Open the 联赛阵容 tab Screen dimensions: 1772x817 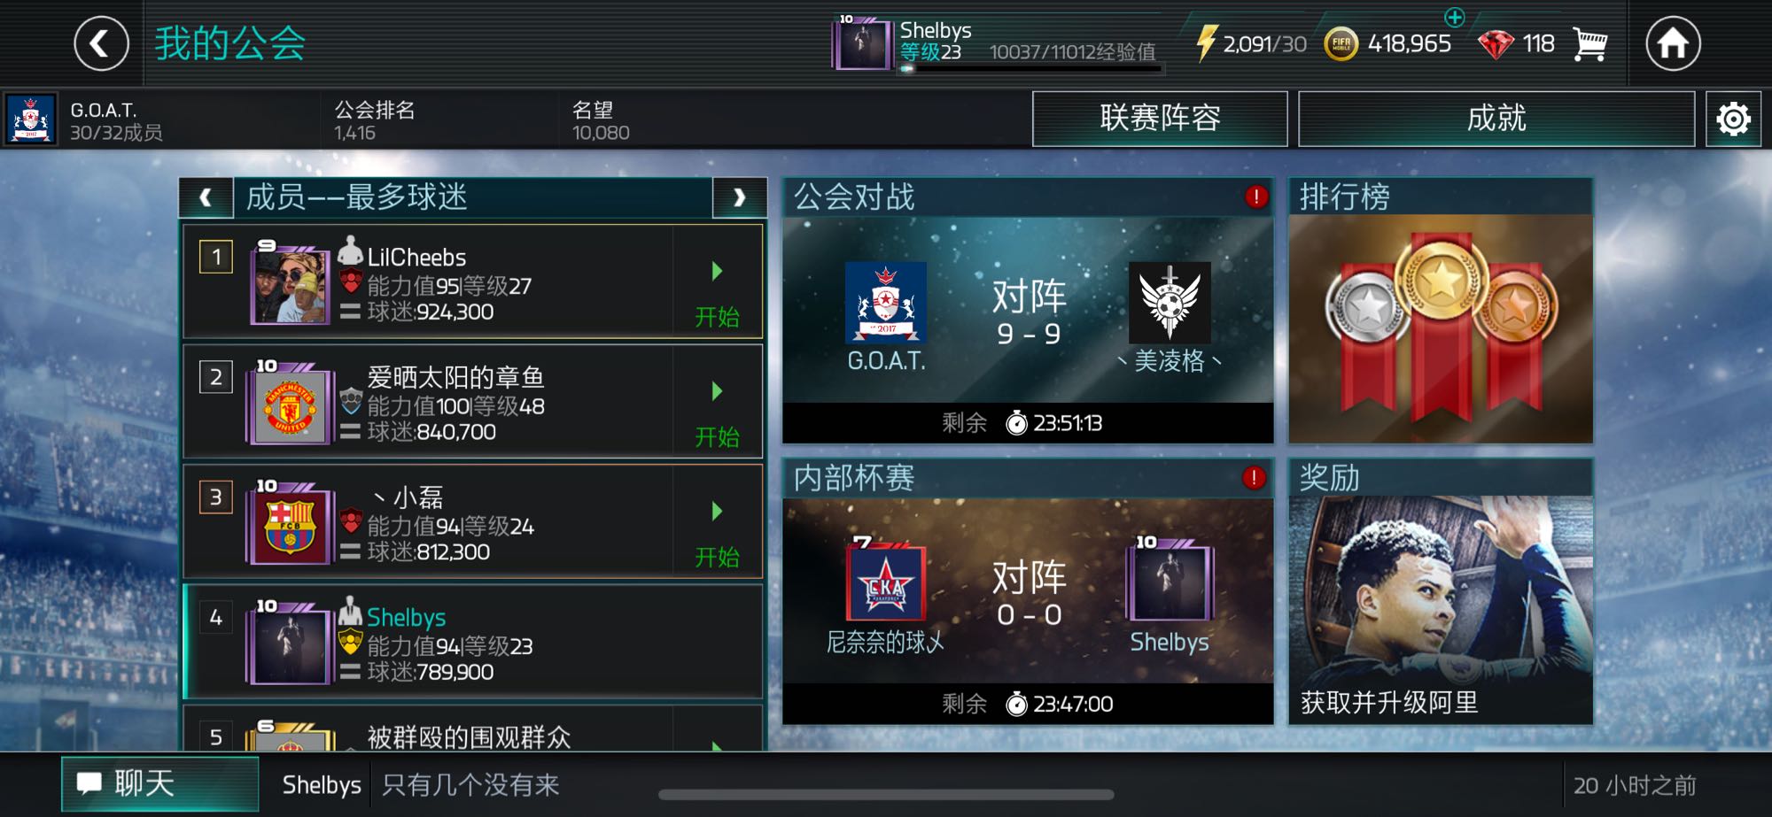click(1160, 119)
